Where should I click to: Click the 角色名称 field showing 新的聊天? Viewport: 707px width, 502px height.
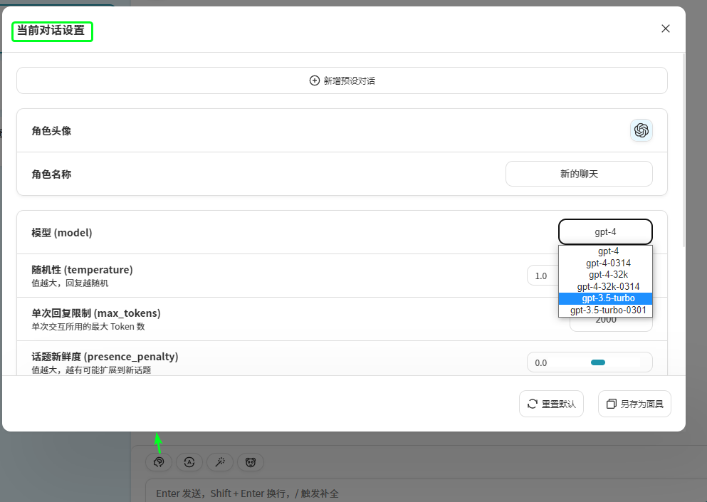[x=579, y=174]
